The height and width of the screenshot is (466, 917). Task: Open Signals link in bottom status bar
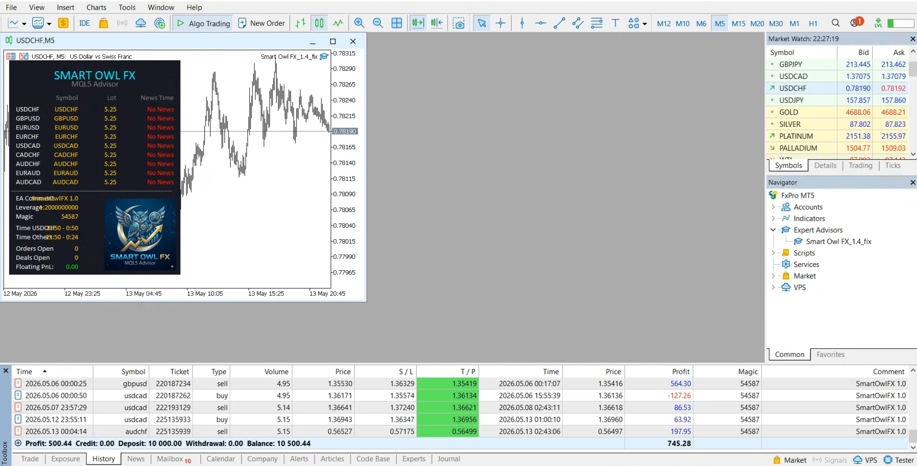(829, 460)
